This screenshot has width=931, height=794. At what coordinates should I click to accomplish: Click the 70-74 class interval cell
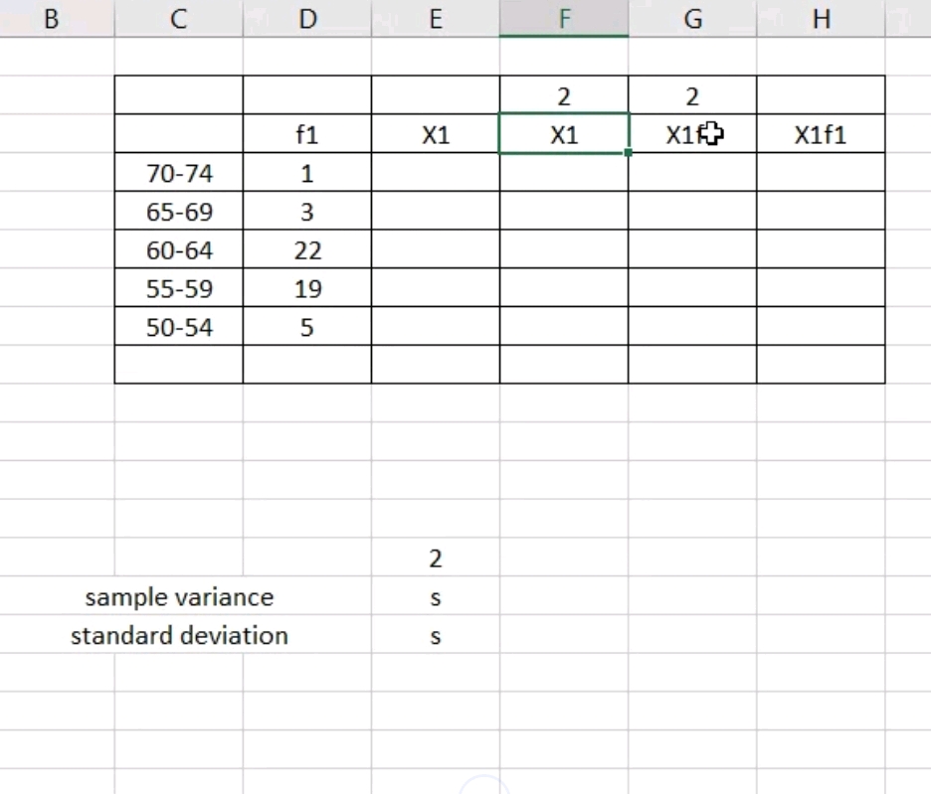[178, 173]
